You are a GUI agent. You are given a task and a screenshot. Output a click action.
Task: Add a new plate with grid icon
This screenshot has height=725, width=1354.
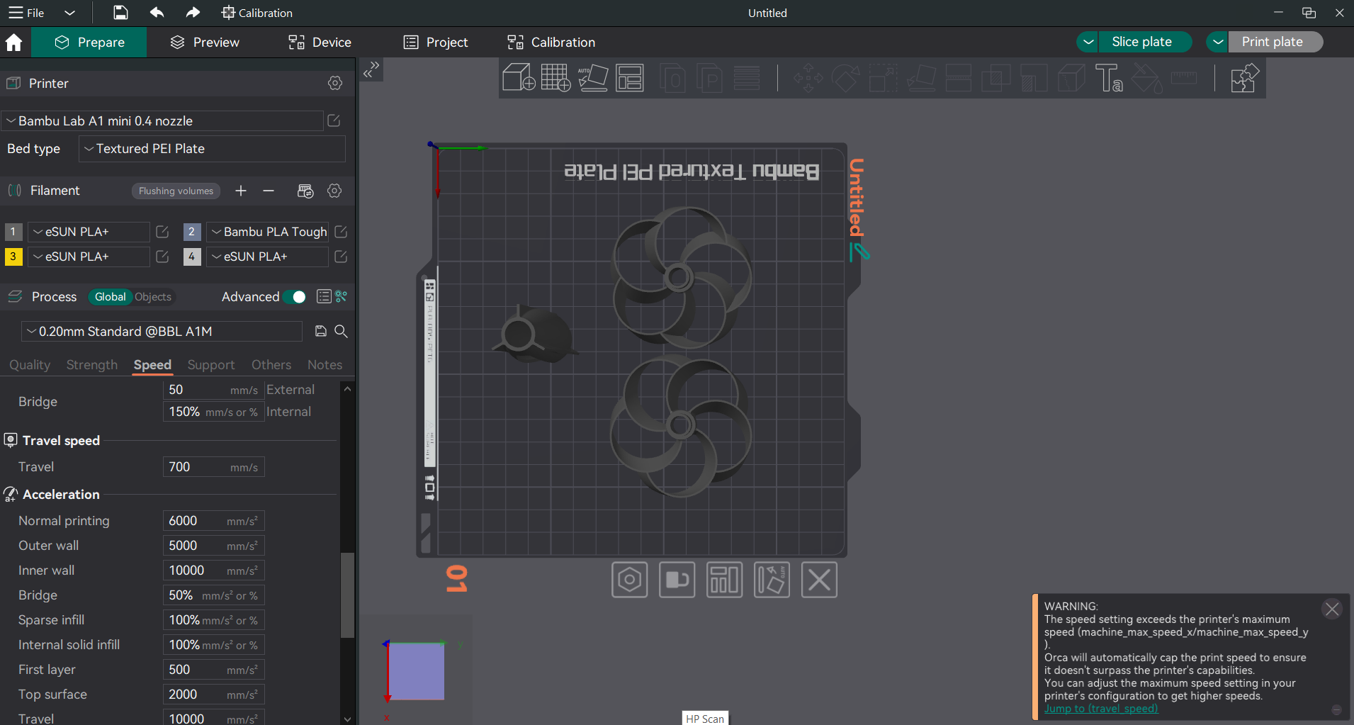tap(555, 77)
